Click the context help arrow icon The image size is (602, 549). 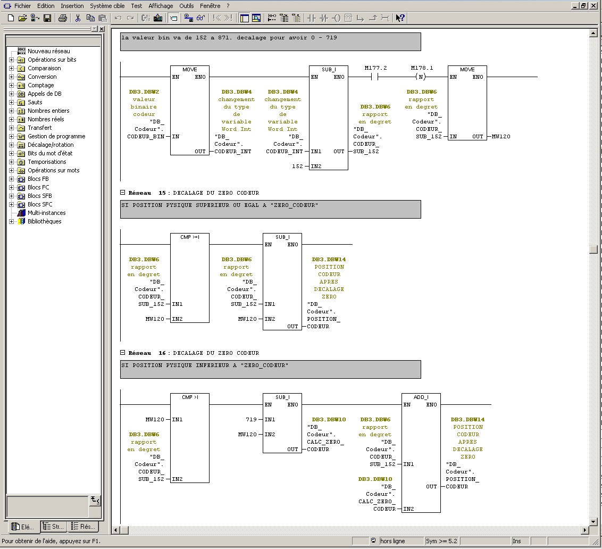click(400, 18)
